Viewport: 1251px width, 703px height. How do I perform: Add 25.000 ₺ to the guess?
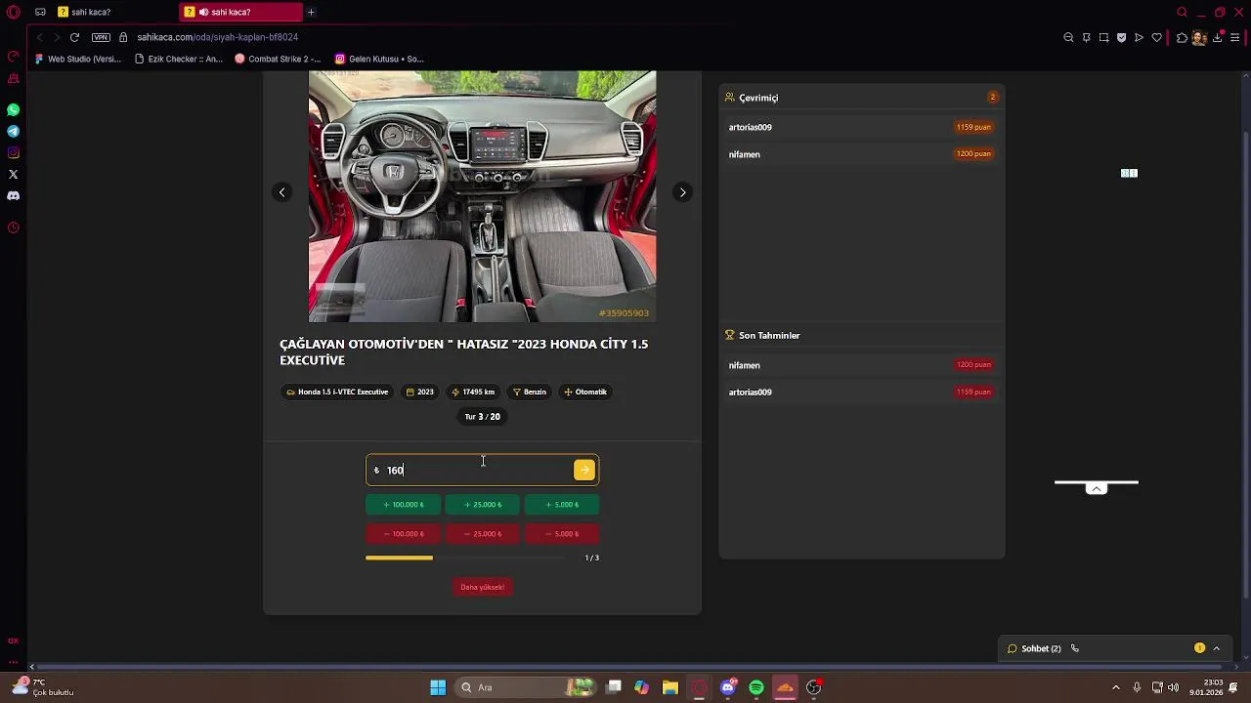pos(482,505)
